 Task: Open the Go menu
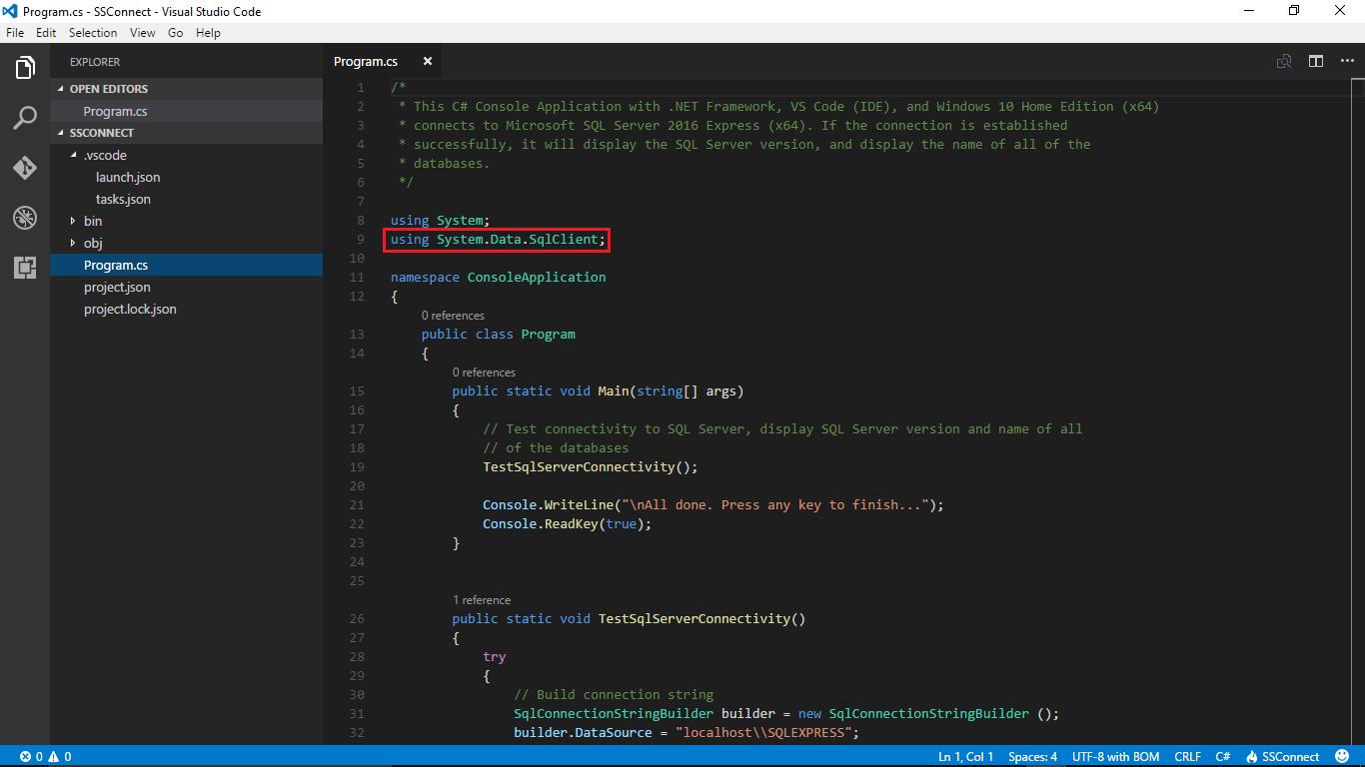176,33
